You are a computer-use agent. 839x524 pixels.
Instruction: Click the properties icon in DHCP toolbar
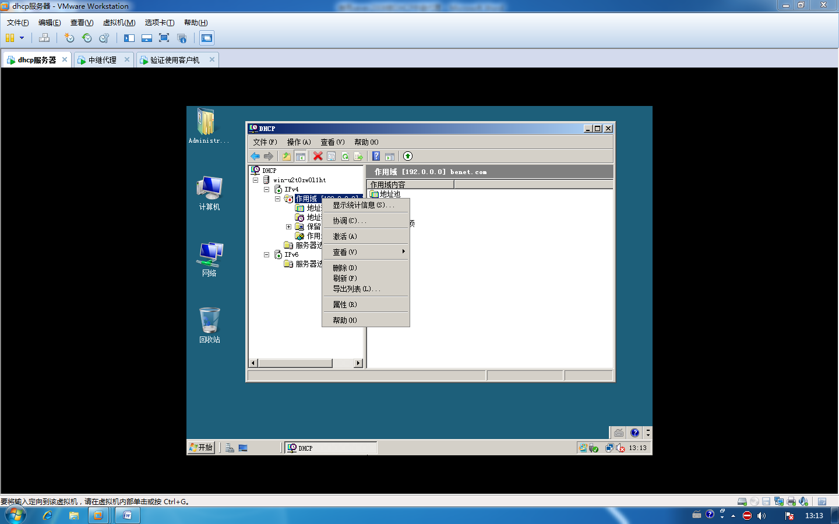point(332,156)
